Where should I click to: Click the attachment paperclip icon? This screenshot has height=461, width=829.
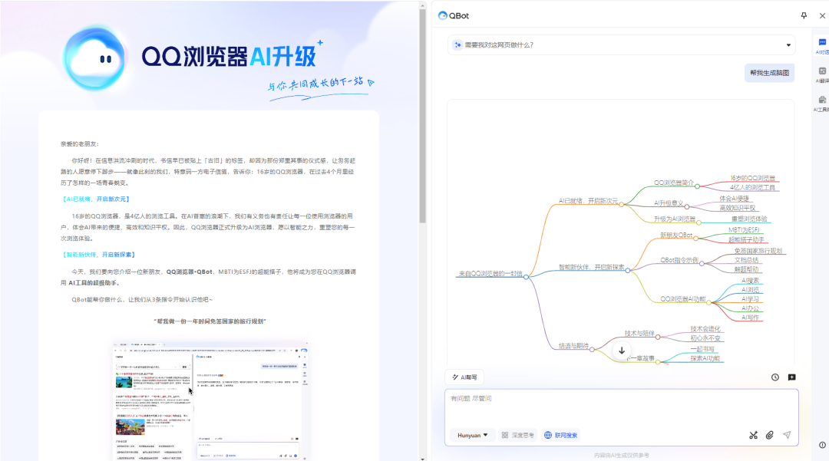point(770,435)
